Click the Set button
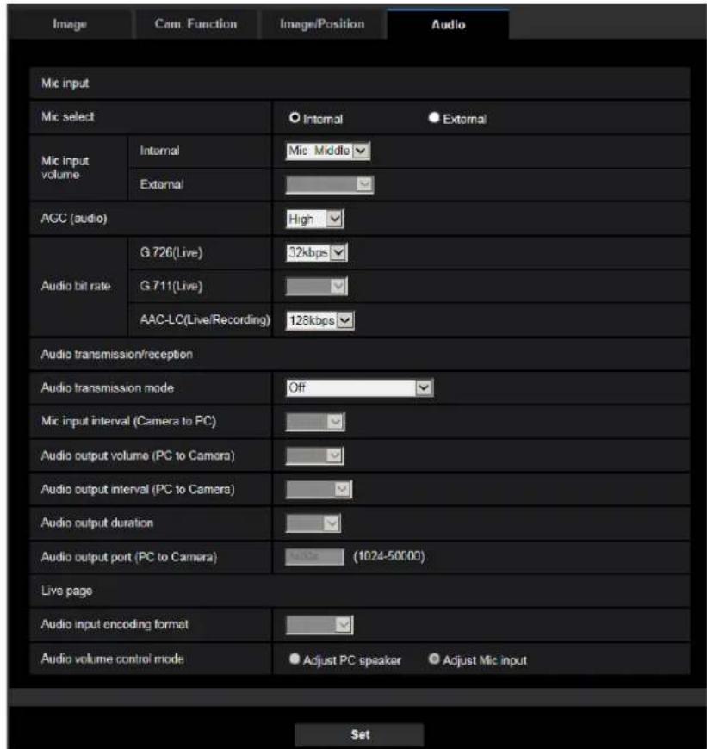This screenshot has width=707, height=749. (359, 734)
